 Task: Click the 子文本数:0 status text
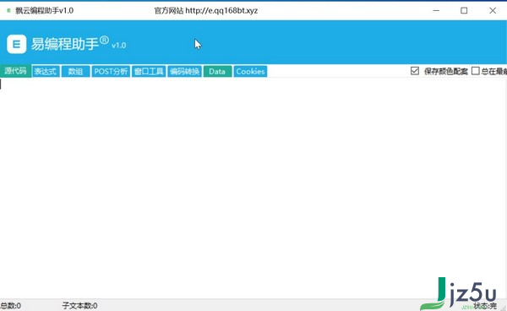[80, 305]
